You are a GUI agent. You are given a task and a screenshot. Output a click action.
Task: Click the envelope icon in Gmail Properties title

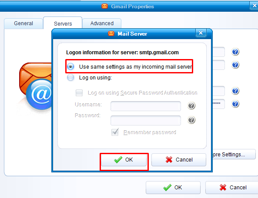pyautogui.click(x=104, y=6)
